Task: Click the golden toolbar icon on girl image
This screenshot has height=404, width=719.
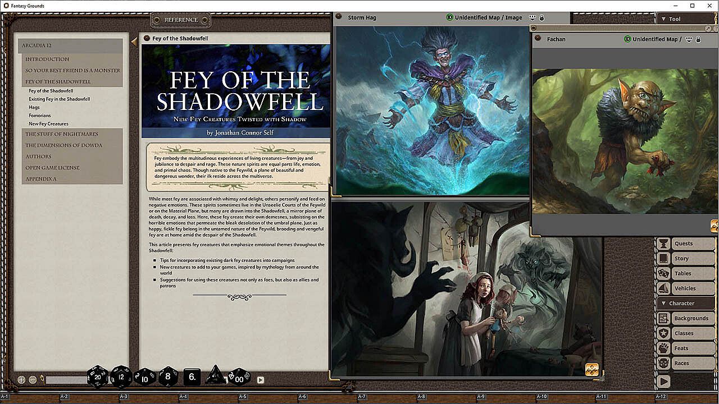Action: pyautogui.click(x=592, y=370)
